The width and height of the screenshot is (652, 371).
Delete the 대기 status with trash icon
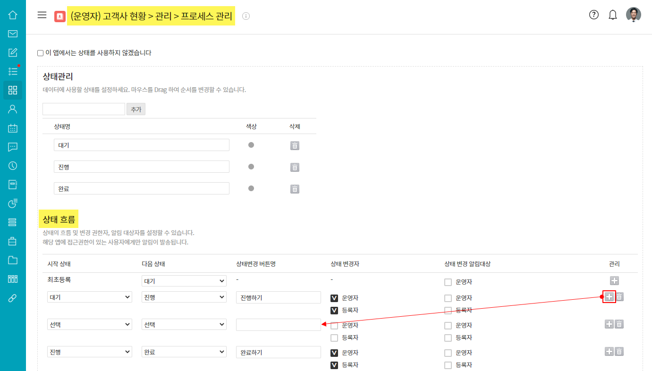295,145
